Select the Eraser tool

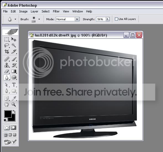[7, 71]
